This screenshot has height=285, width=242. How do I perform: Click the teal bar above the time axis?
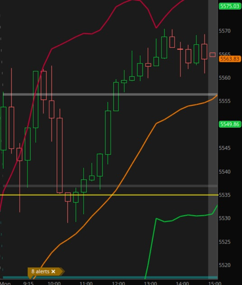110,277
